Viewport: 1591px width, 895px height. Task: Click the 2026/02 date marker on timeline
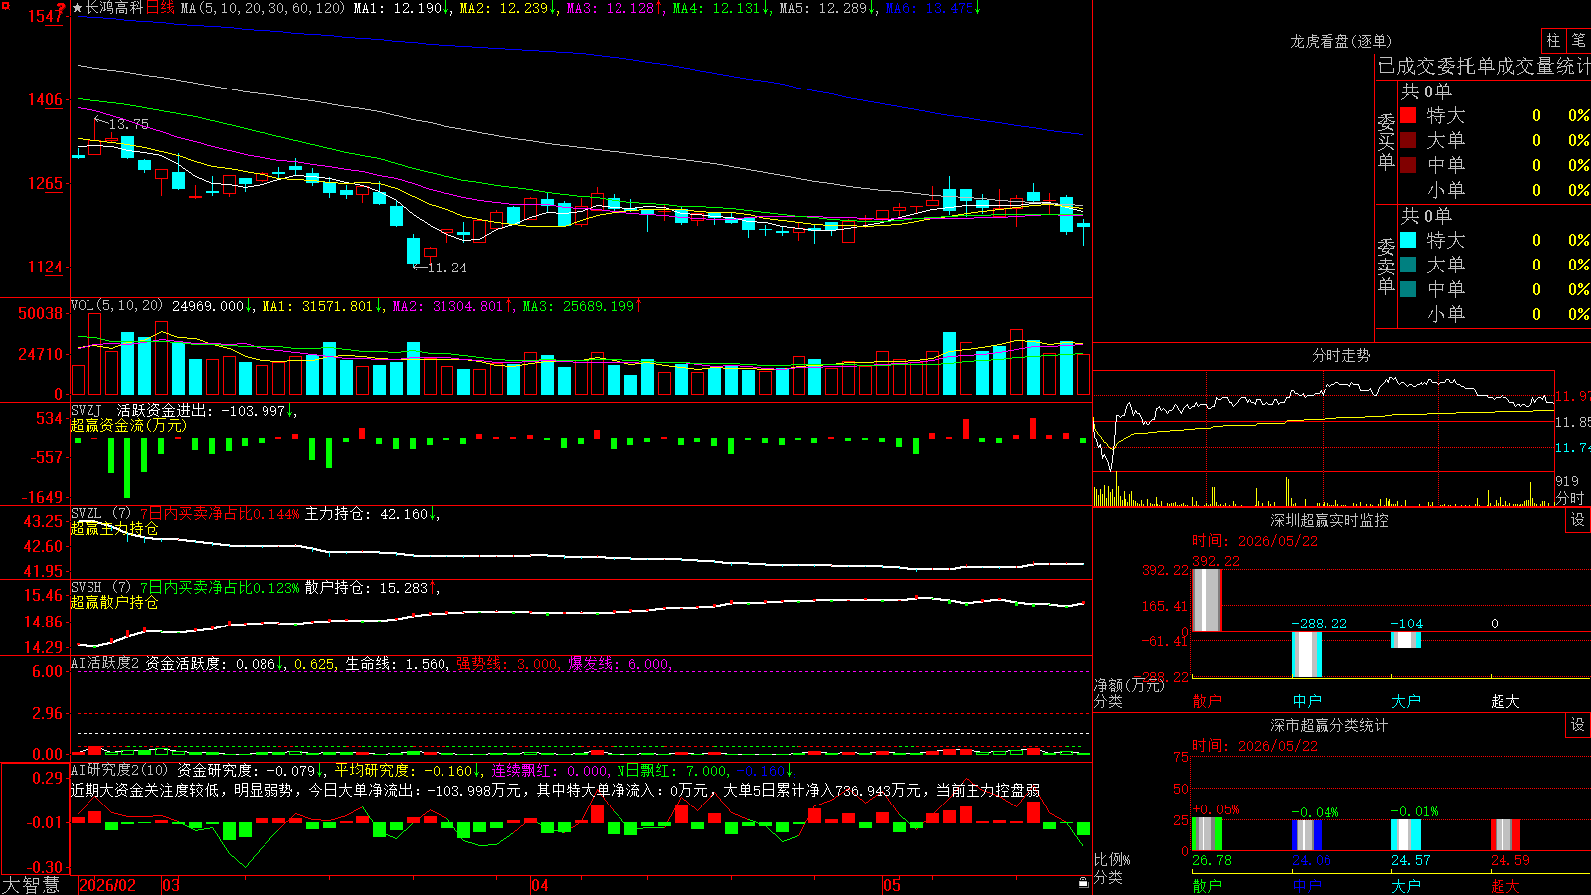coord(107,885)
